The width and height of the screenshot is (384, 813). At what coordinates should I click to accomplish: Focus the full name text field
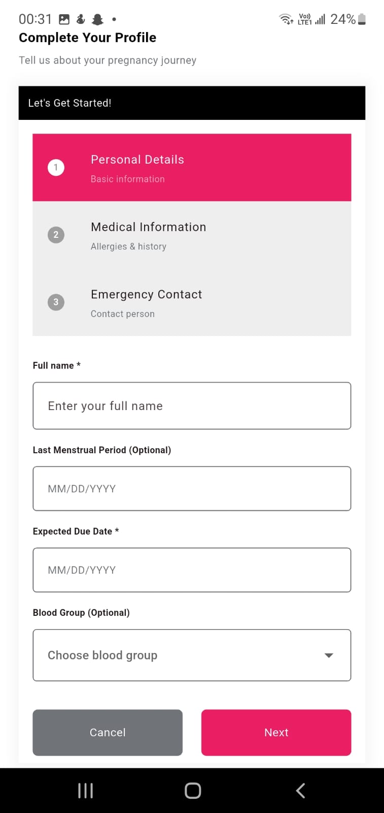[x=192, y=405]
